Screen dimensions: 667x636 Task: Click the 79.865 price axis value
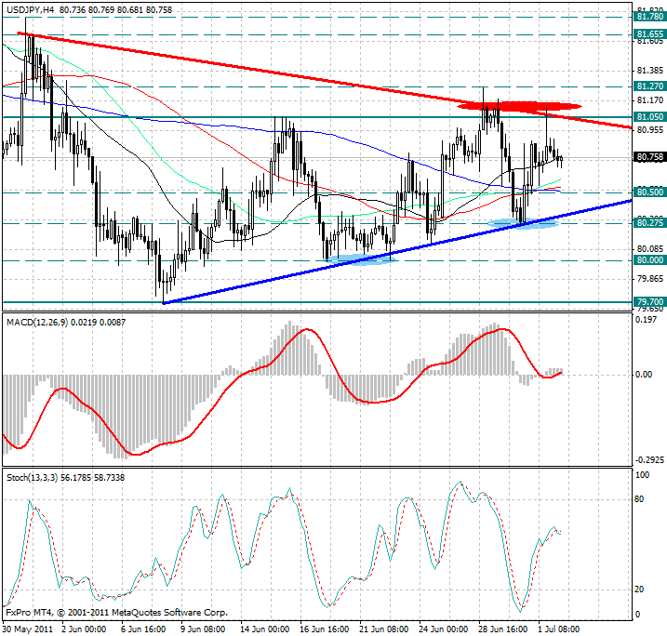pyautogui.click(x=650, y=279)
